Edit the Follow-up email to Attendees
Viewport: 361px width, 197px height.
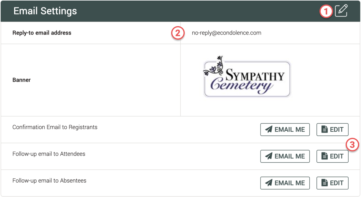coord(332,156)
